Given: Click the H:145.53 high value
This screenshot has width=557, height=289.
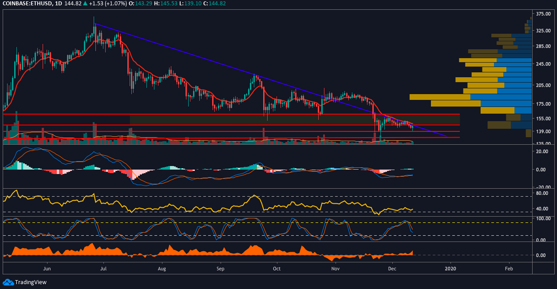Looking at the screenshot, I should click(166, 4).
